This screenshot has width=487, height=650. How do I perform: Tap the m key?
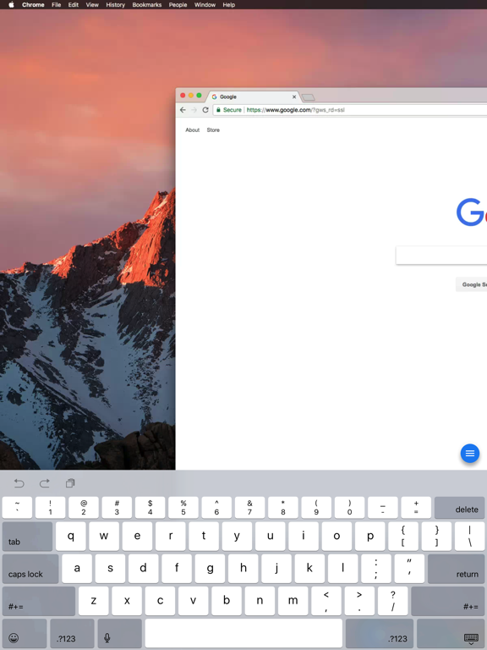pyautogui.click(x=293, y=601)
